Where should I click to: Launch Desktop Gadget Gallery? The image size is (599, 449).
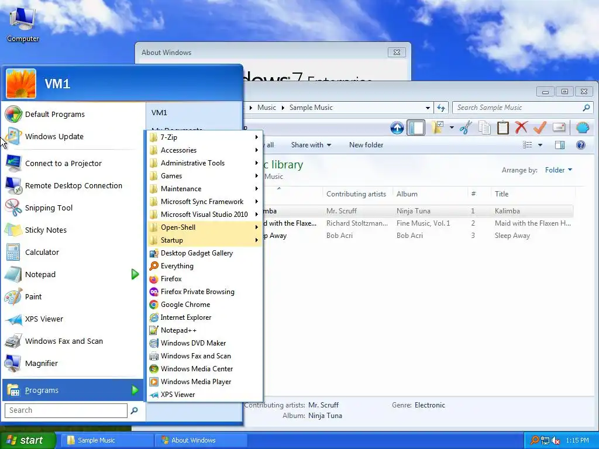205,253
